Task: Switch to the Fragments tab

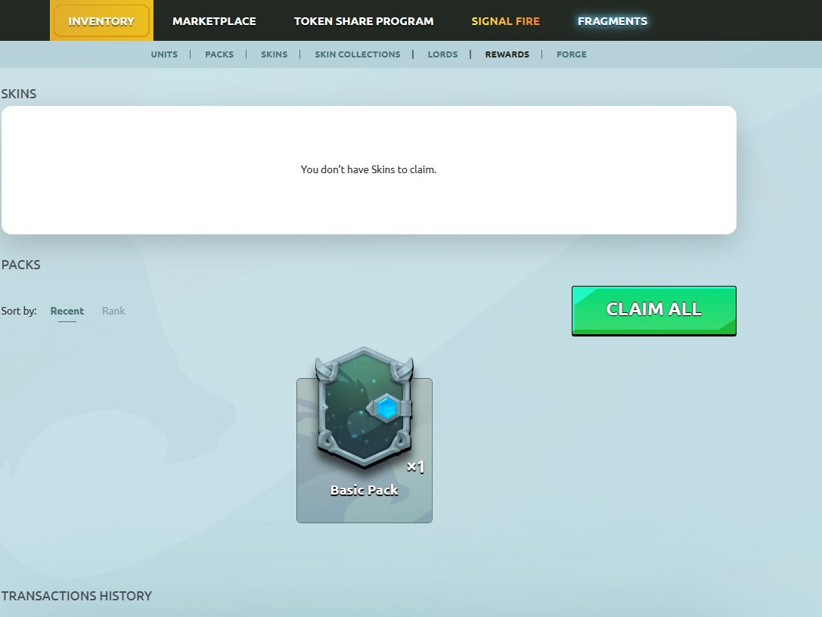Action: pyautogui.click(x=613, y=21)
